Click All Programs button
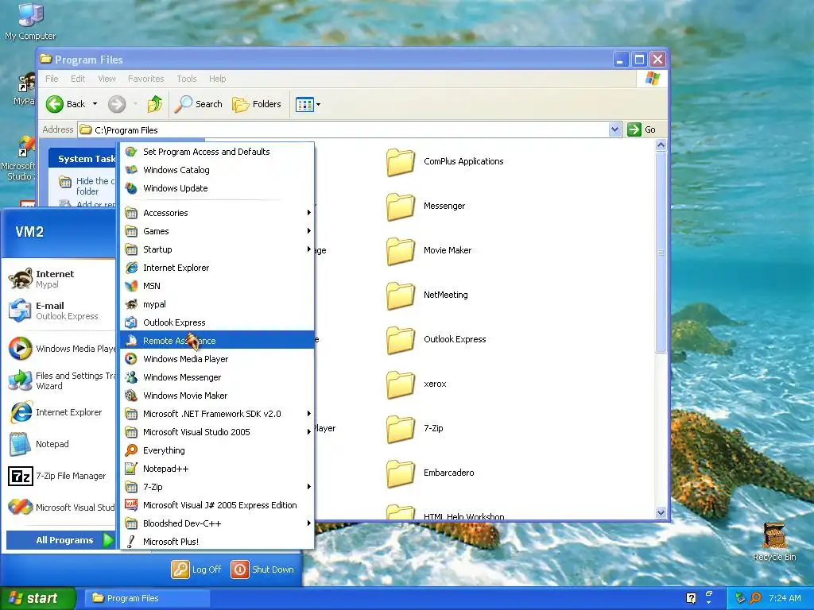 pyautogui.click(x=60, y=540)
